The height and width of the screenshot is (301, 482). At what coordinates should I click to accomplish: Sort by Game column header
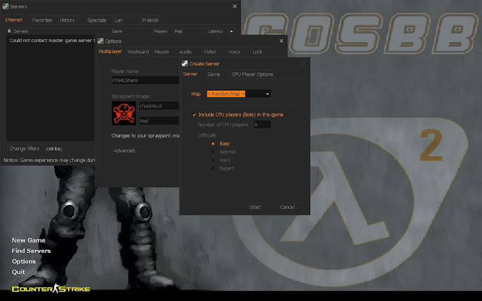point(117,31)
